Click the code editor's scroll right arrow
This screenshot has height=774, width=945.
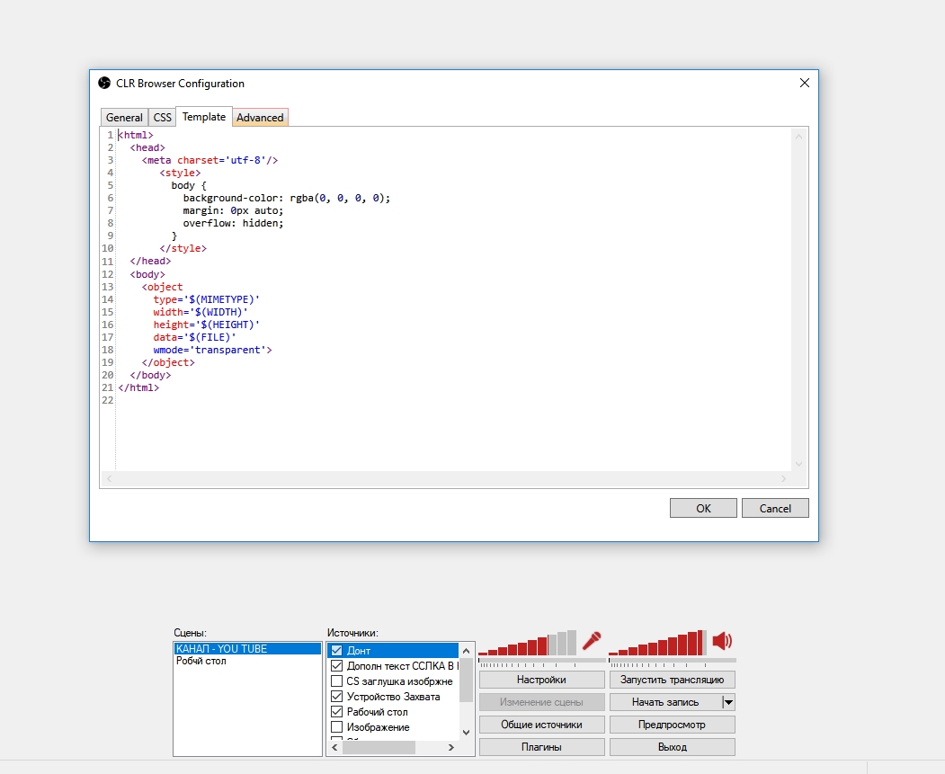pyautogui.click(x=783, y=478)
